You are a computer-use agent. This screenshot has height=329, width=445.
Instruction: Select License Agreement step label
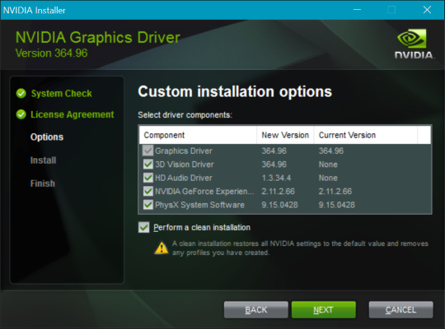[72, 114]
